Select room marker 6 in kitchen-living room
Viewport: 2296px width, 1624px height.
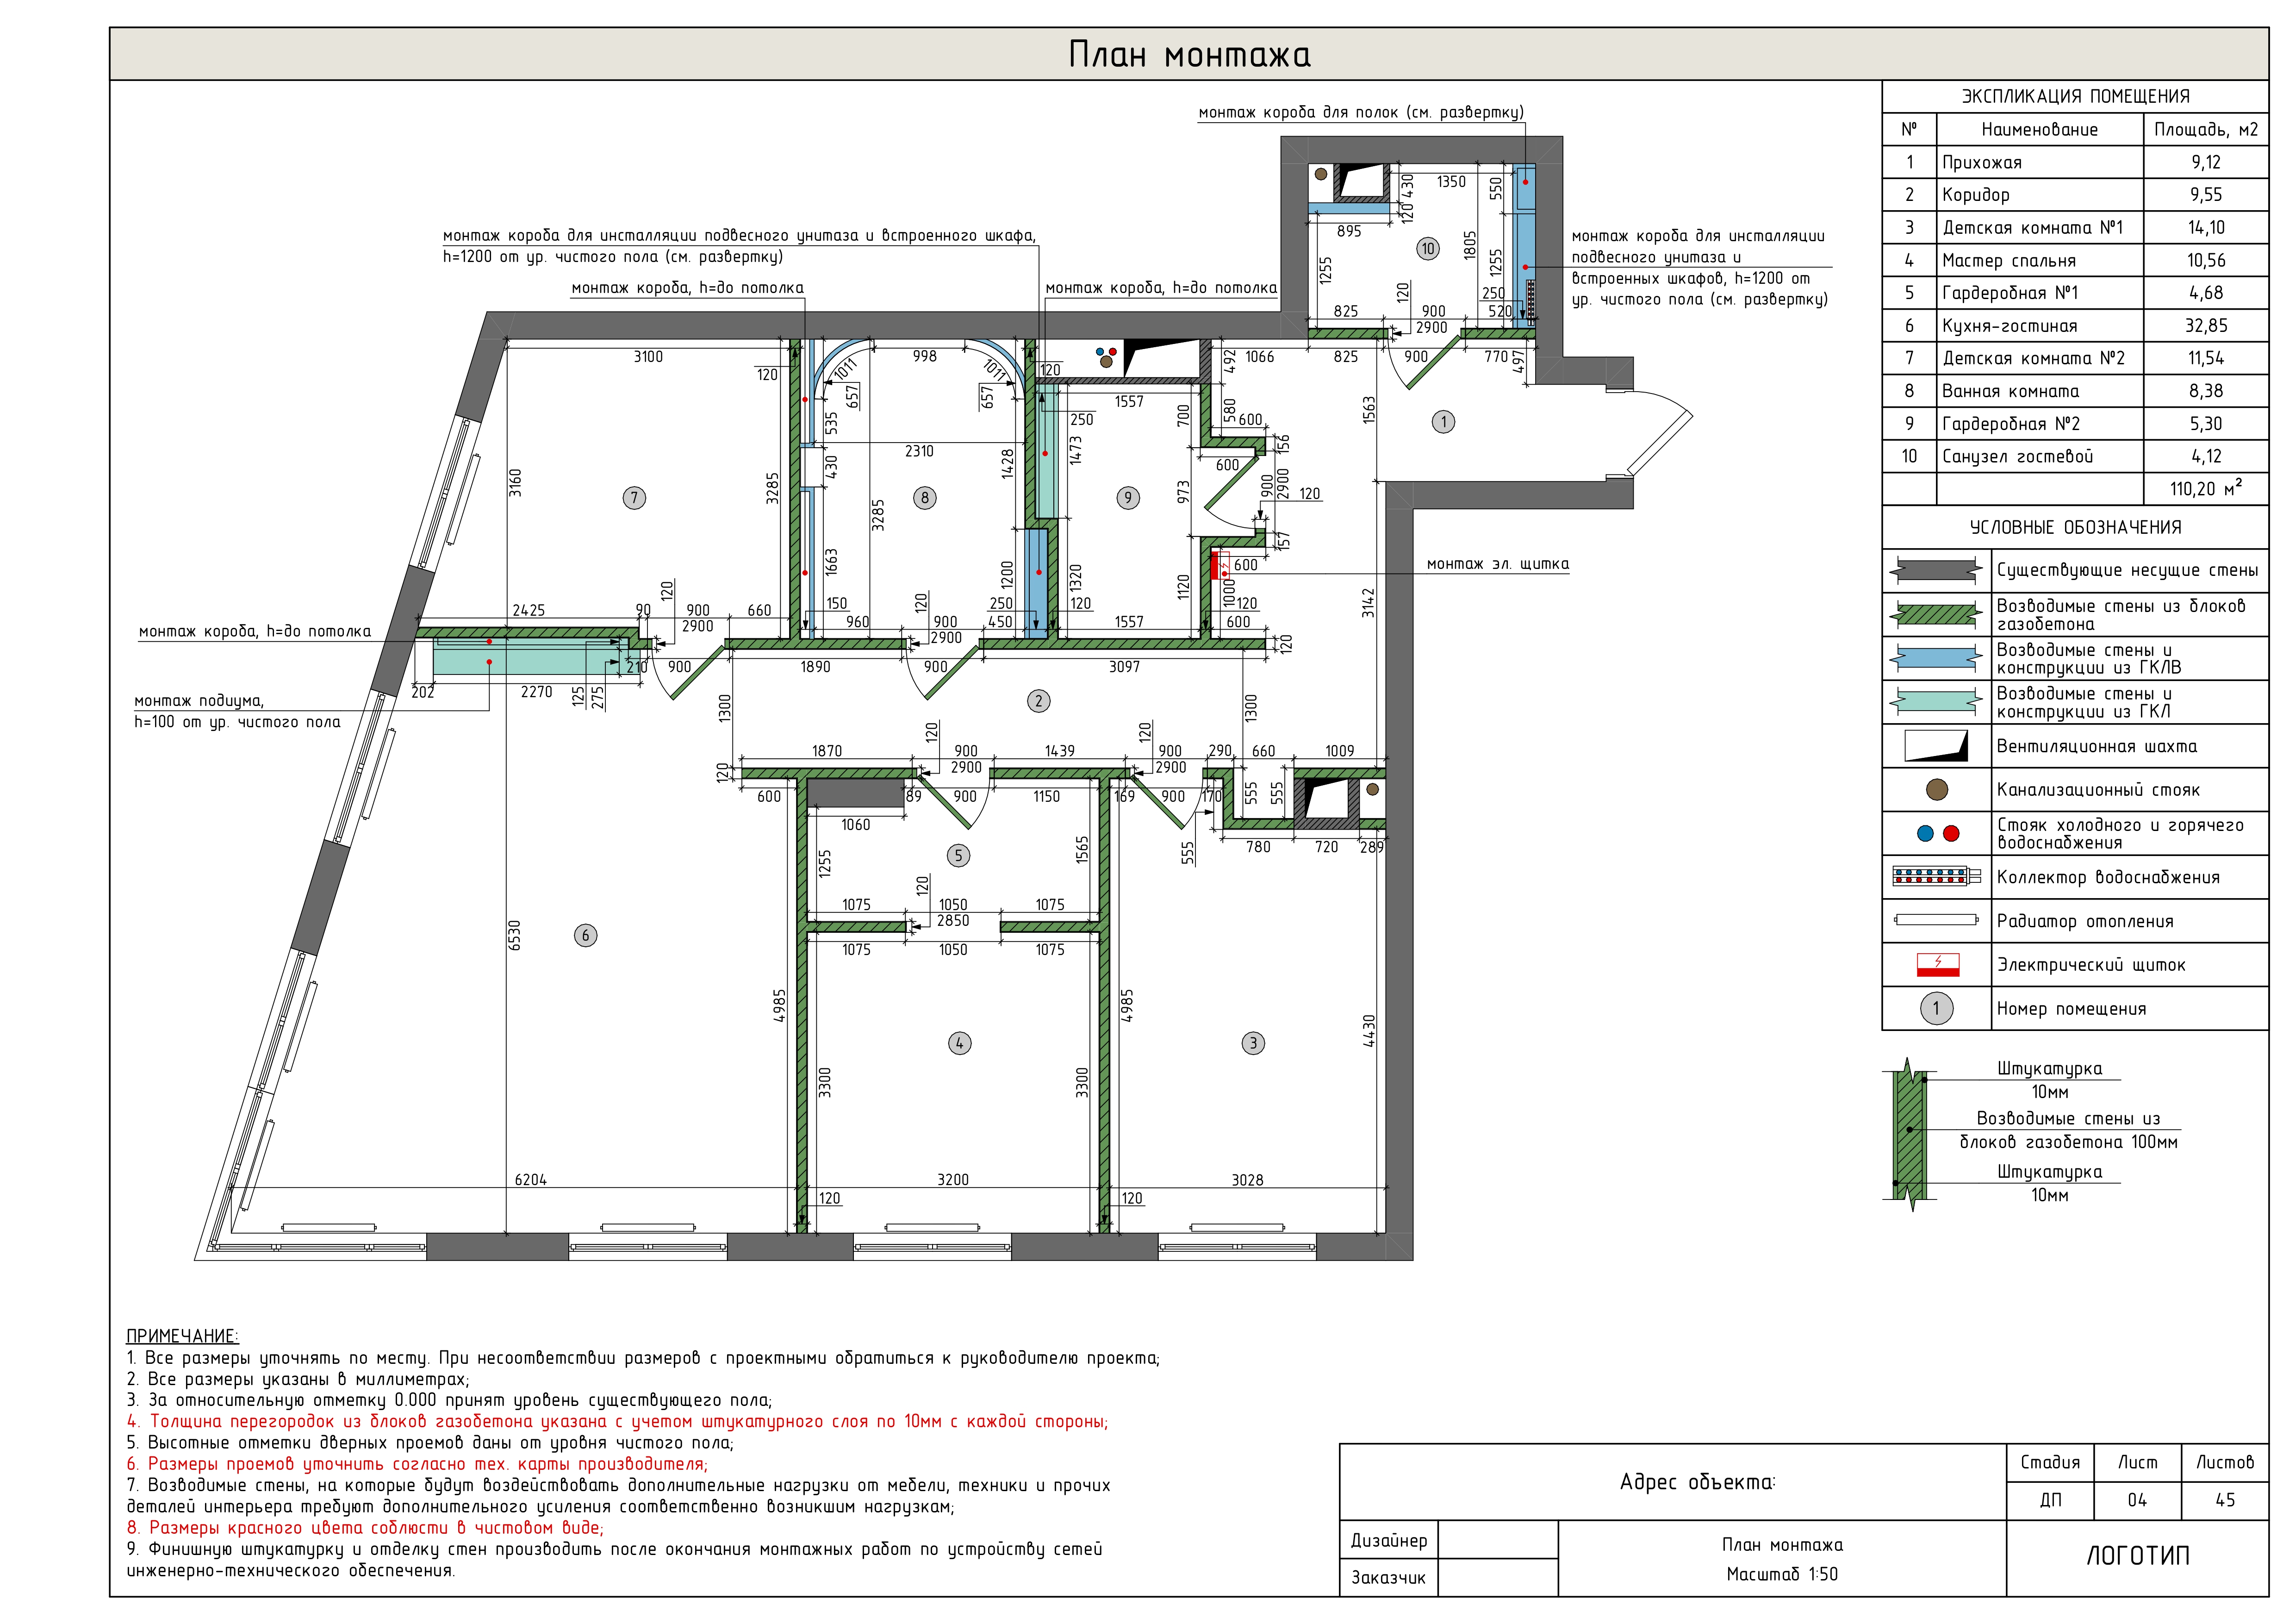point(585,935)
